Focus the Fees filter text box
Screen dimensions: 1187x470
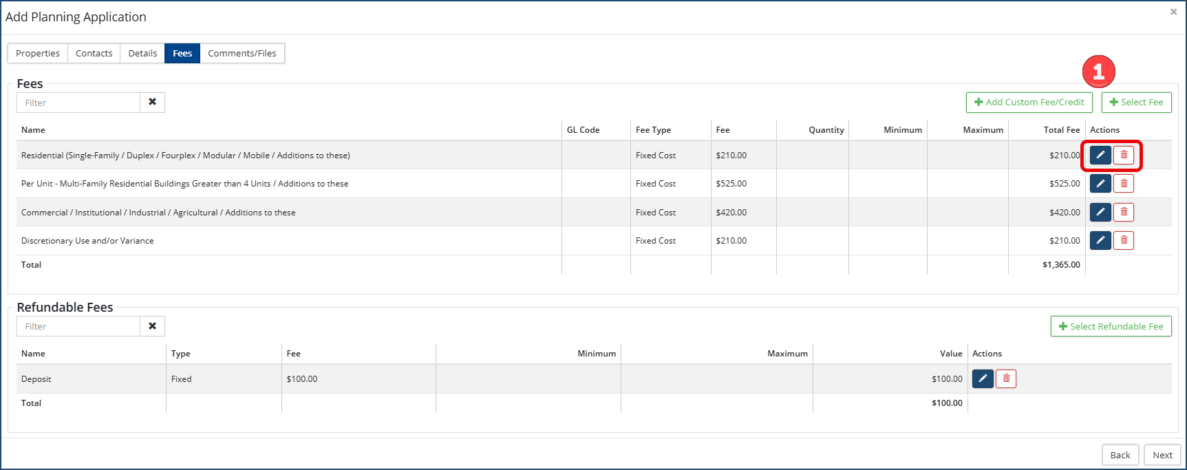[x=79, y=103]
